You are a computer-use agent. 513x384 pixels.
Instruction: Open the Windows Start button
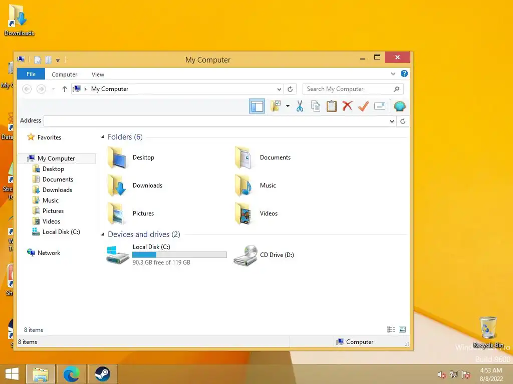12,374
